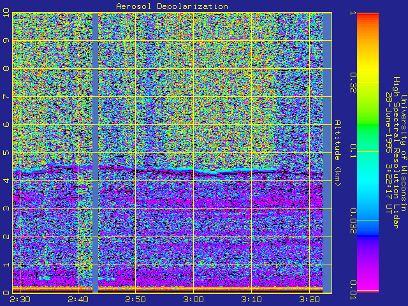Click the '3:00' time axis label

click(193, 300)
